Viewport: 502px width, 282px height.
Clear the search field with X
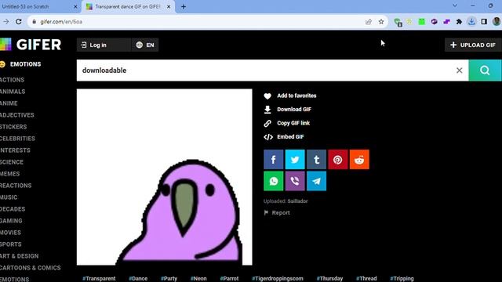[459, 70]
